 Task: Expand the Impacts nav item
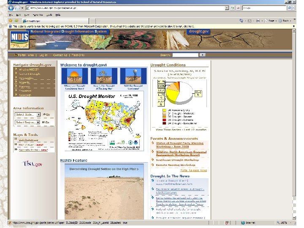pyautogui.click(x=24, y=82)
